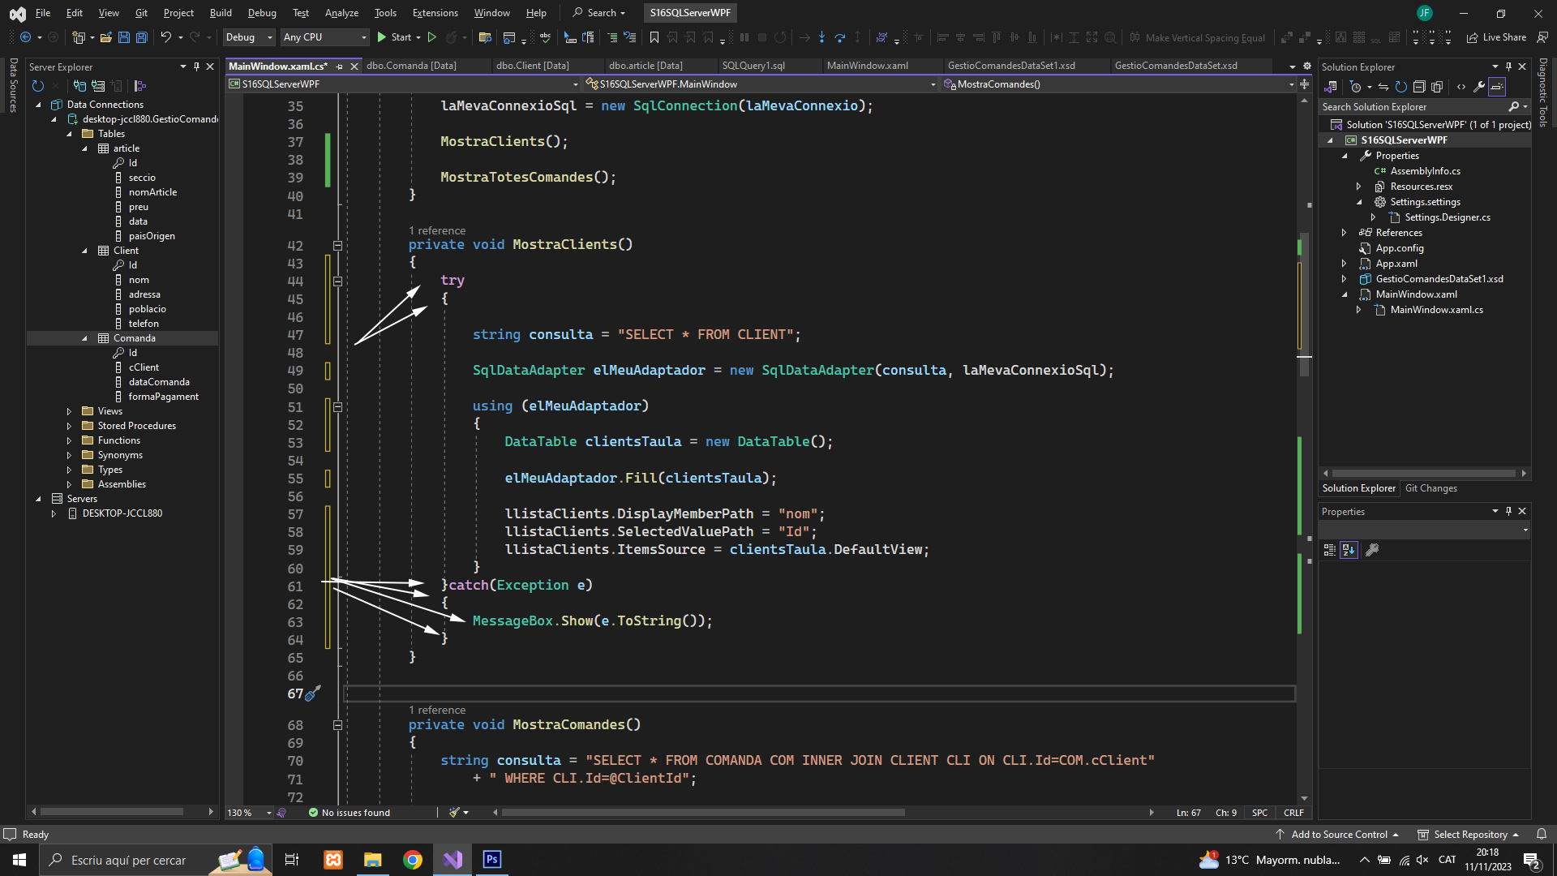Click Start Without Debugging play icon
This screenshot has height=876, width=1557.
click(432, 37)
